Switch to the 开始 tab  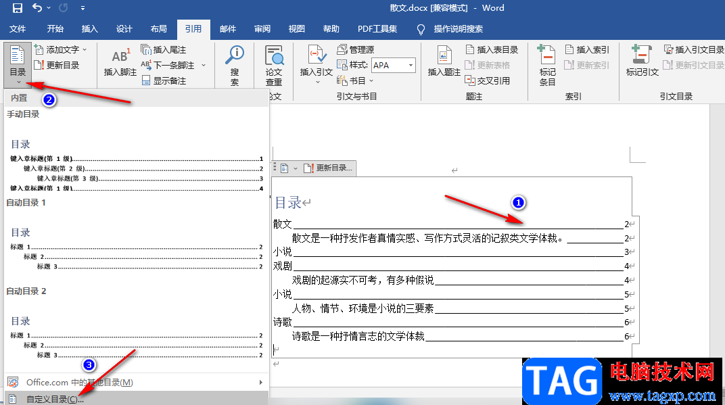[x=55, y=28]
